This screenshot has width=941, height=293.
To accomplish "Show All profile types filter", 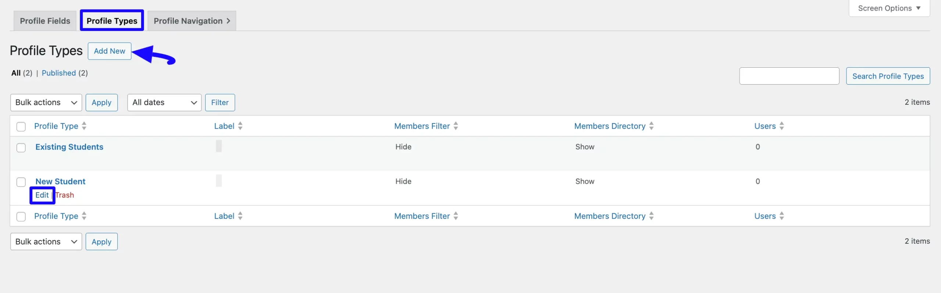I will pyautogui.click(x=16, y=73).
